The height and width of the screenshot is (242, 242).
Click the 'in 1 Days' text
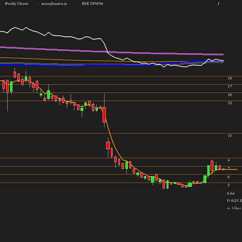[x=234, y=208]
